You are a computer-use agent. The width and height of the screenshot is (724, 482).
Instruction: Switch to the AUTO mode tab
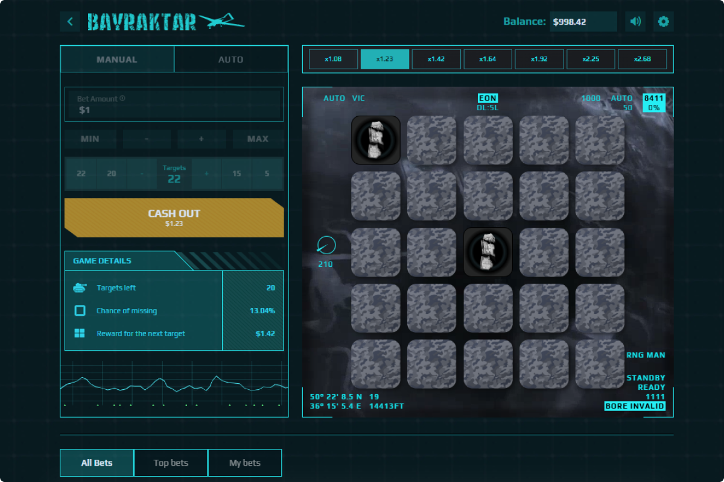230,60
